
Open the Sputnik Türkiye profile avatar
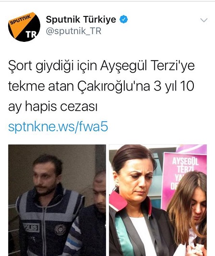click(x=24, y=26)
